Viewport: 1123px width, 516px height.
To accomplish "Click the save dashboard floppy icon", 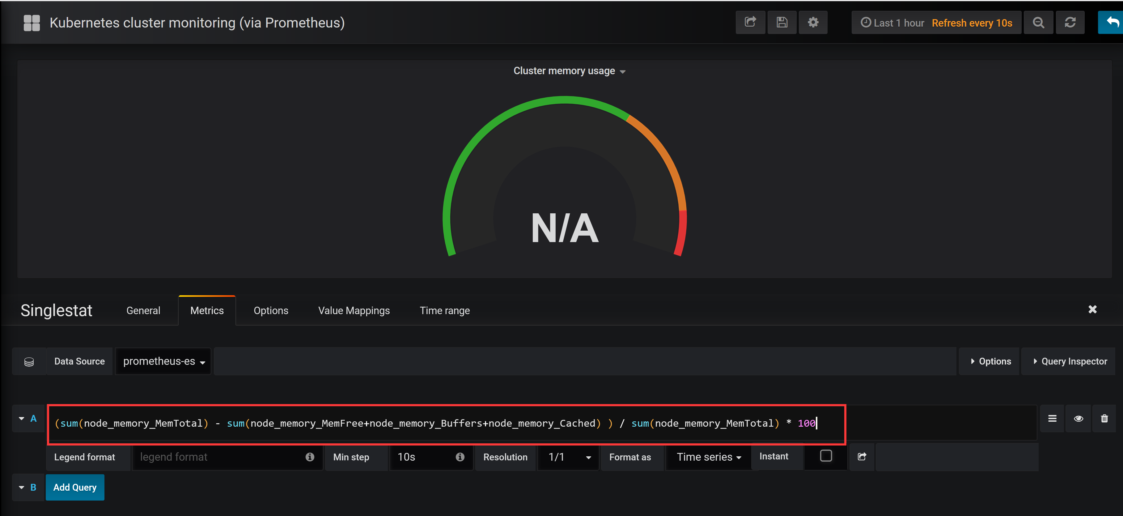I will tap(782, 22).
